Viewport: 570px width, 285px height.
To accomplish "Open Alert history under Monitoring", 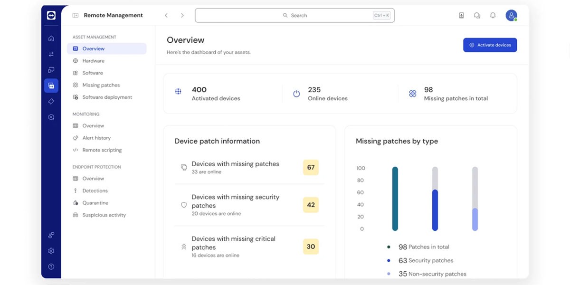I will coord(96,138).
